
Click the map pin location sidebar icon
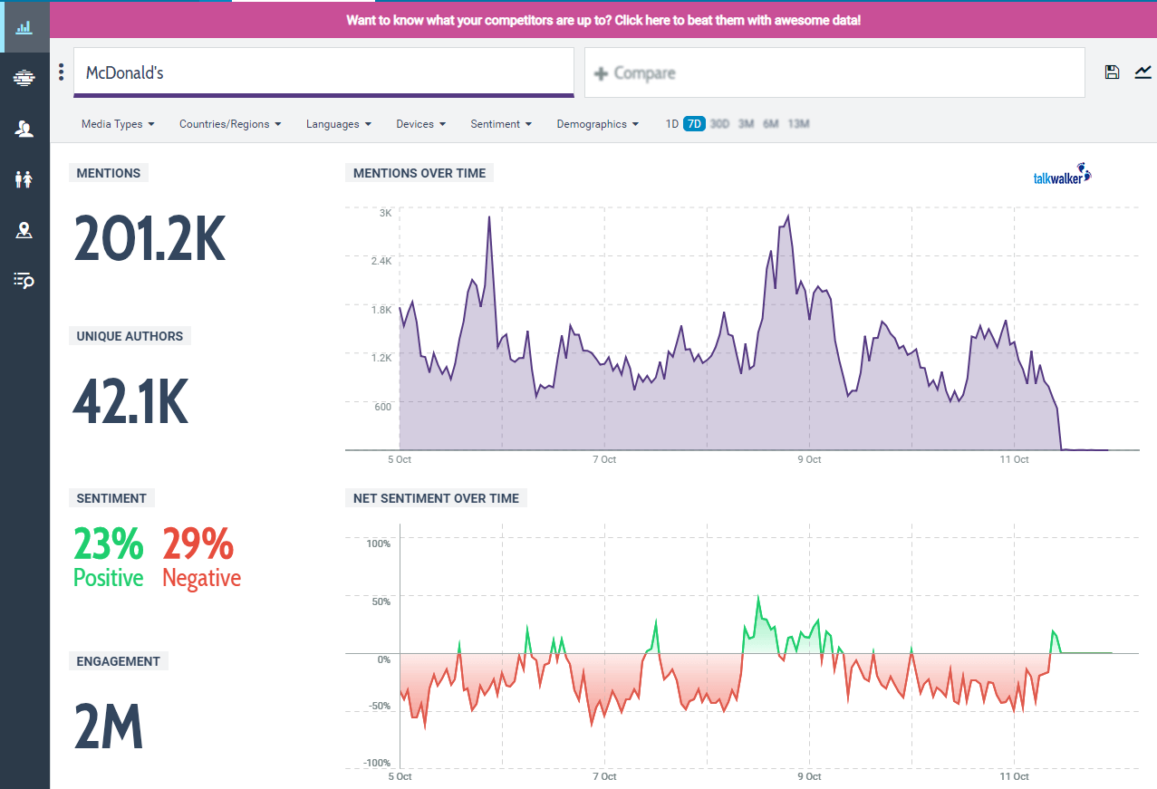click(x=24, y=231)
